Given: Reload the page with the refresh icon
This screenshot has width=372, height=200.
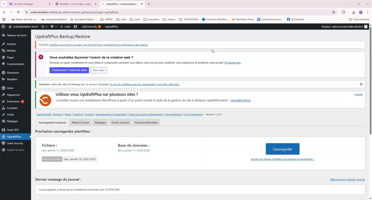Looking at the screenshot, I should [18, 12].
